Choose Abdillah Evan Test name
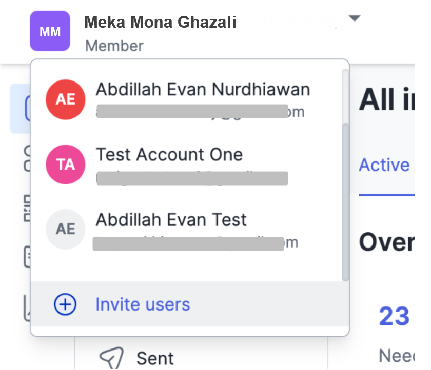Screen dimensions: 431x370 tap(171, 220)
